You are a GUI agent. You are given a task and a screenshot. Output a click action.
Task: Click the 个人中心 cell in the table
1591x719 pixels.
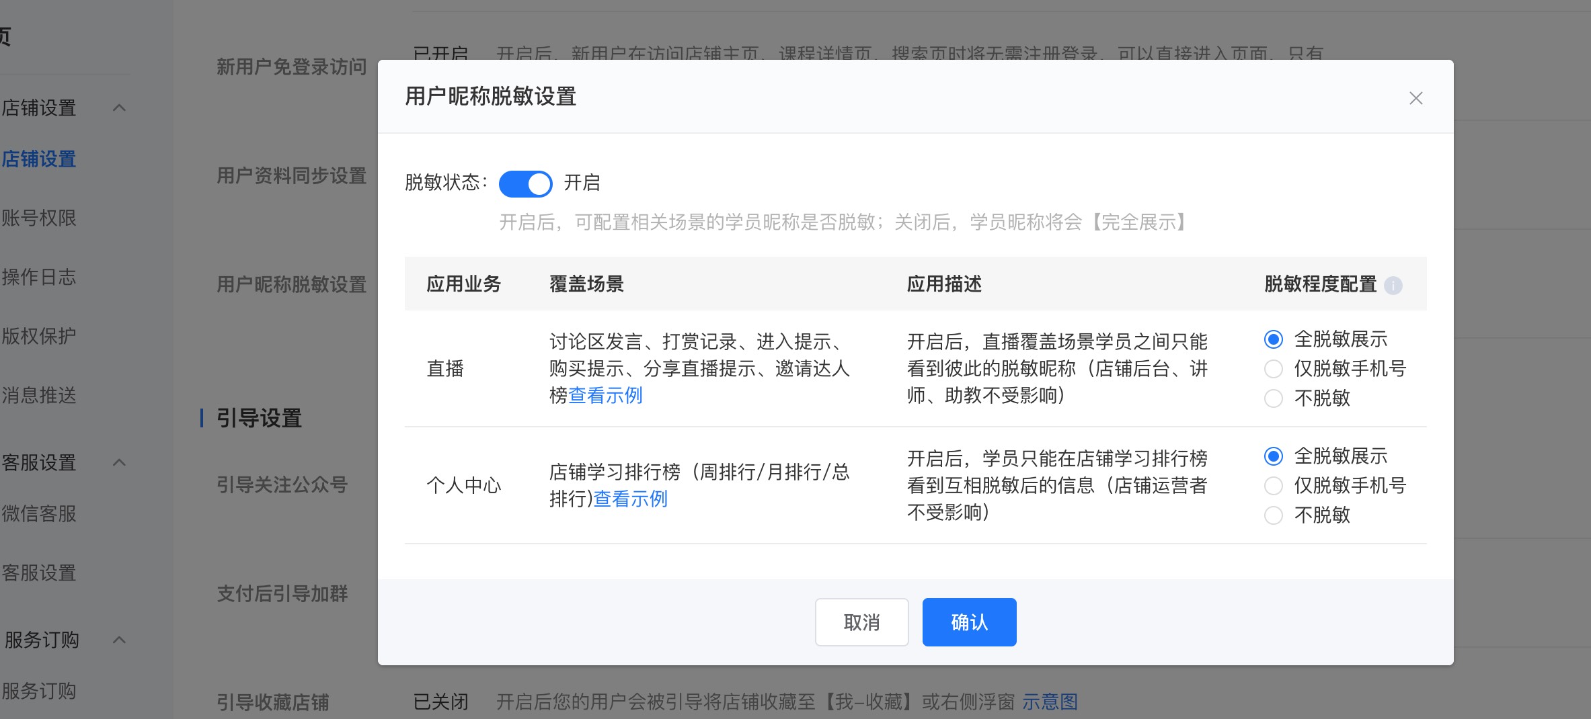[x=464, y=486]
